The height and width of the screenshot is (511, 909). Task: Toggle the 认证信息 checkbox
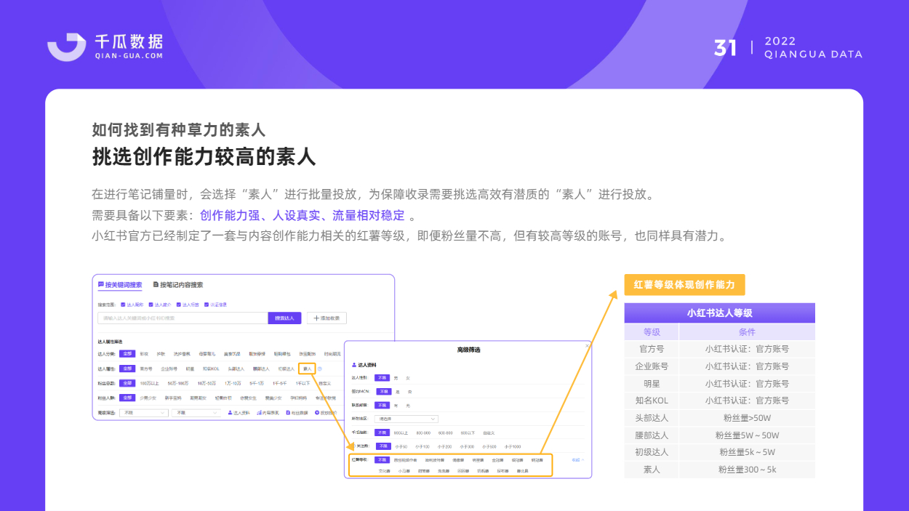tap(207, 305)
